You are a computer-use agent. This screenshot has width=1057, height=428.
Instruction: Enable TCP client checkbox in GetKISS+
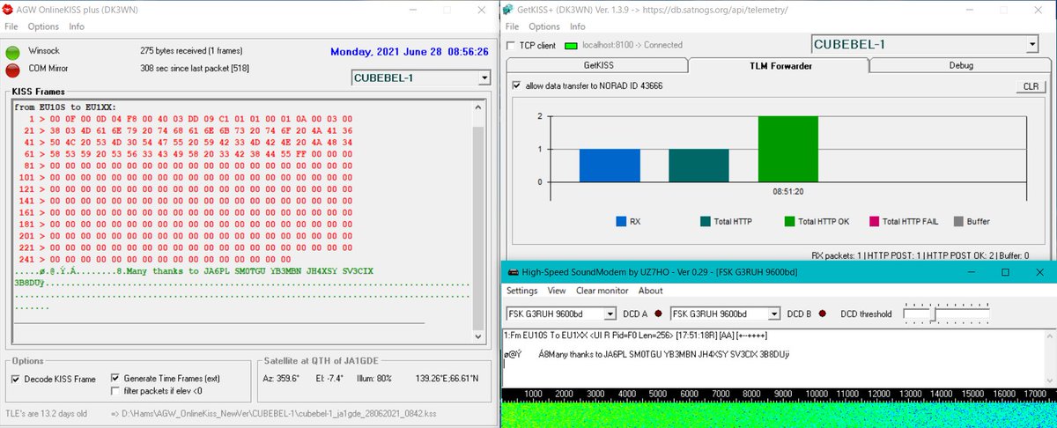pyautogui.click(x=512, y=44)
